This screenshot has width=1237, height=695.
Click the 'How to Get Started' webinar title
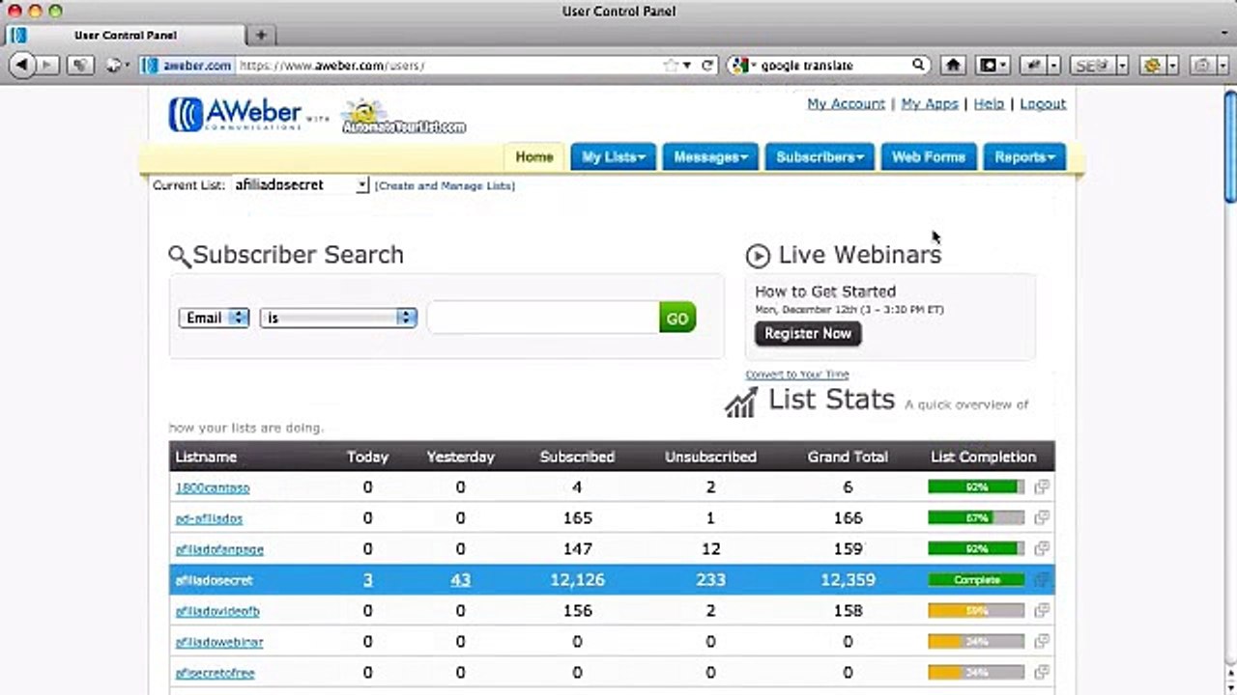[x=825, y=292]
